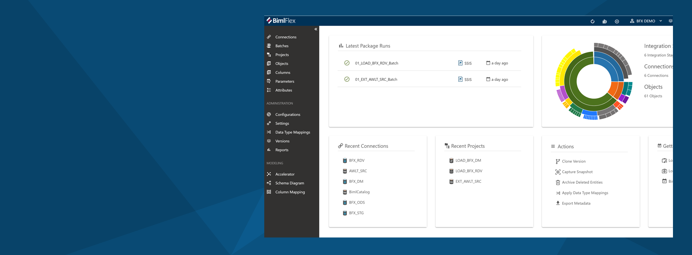Expand the BFX DEMO user dropdown

[646, 21]
